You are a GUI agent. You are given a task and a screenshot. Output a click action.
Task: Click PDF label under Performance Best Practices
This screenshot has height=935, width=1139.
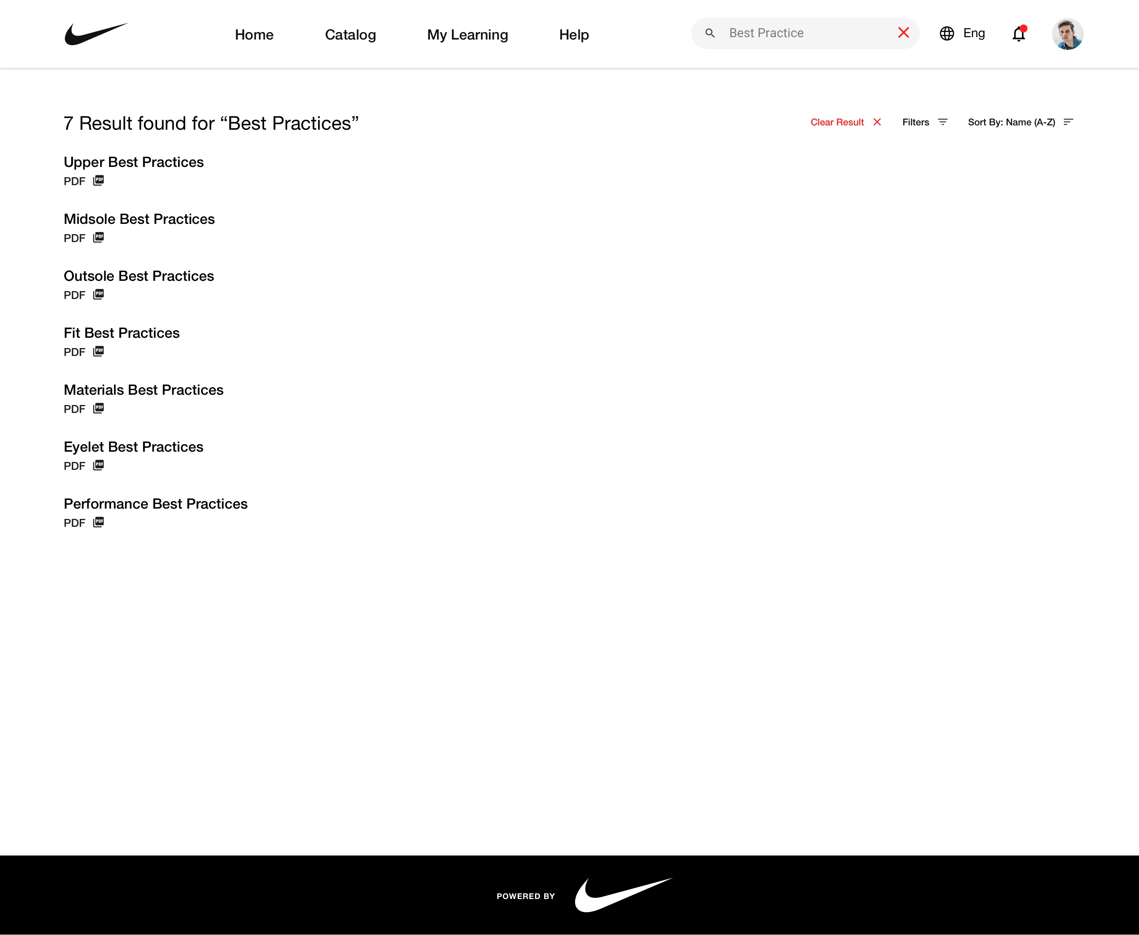click(74, 523)
